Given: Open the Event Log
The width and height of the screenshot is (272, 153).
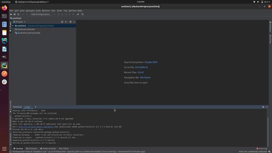Looking at the screenshot, I should pos(262,148).
